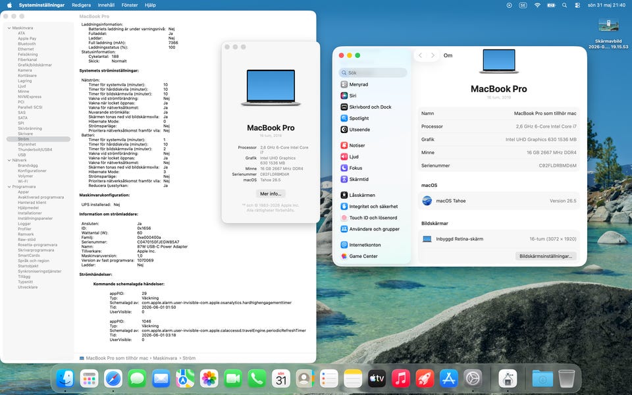The width and height of the screenshot is (632, 395).
Task: Open Control Center from menu bar
Action: 577,5
